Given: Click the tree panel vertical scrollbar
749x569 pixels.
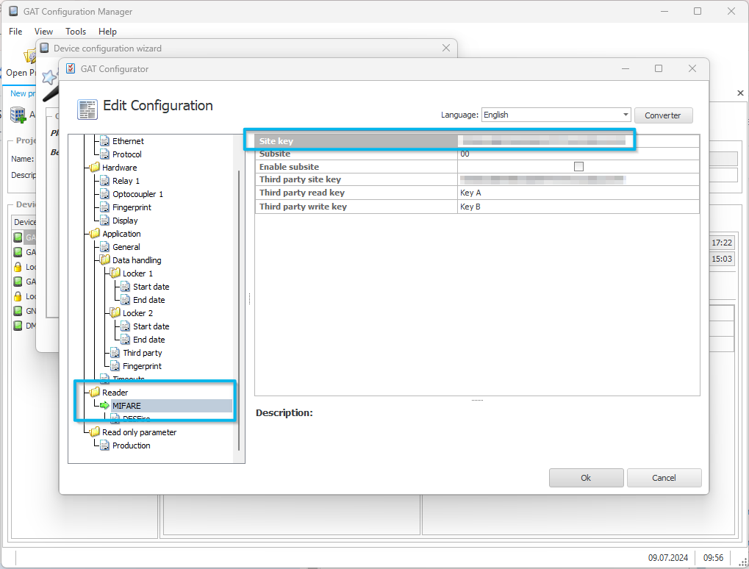Looking at the screenshot, I should click(239, 309).
